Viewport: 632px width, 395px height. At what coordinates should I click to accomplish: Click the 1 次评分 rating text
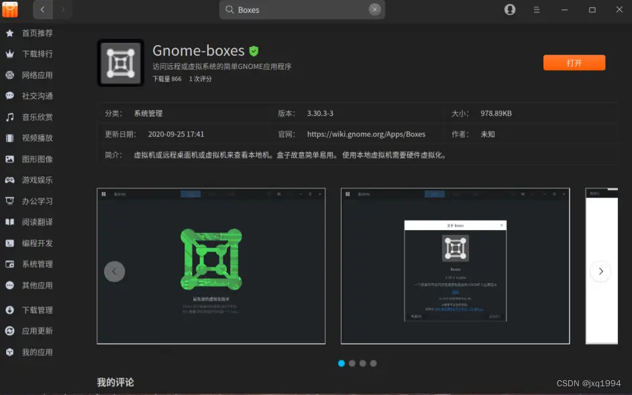click(x=201, y=79)
